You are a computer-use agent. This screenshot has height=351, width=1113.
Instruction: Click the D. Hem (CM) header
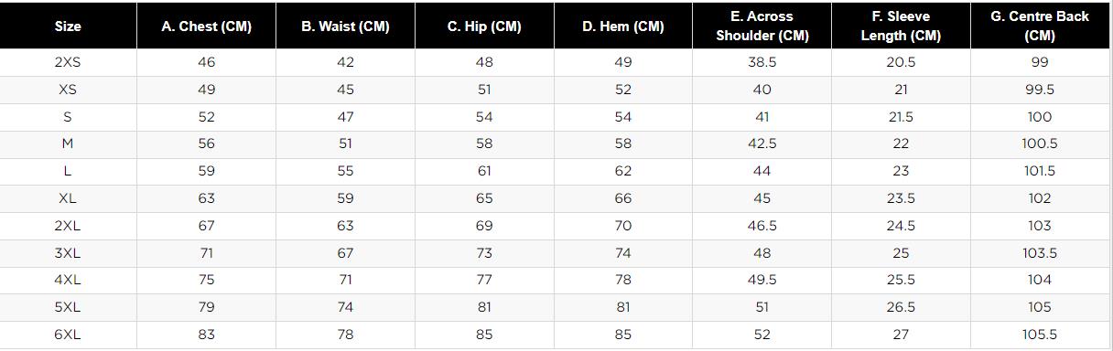pyautogui.click(x=623, y=27)
